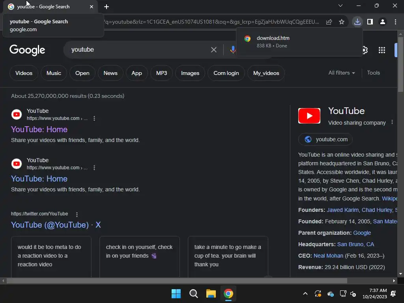Viewport: 404px width, 303px height.
Task: Open the Google apps grid icon
Action: (382, 50)
